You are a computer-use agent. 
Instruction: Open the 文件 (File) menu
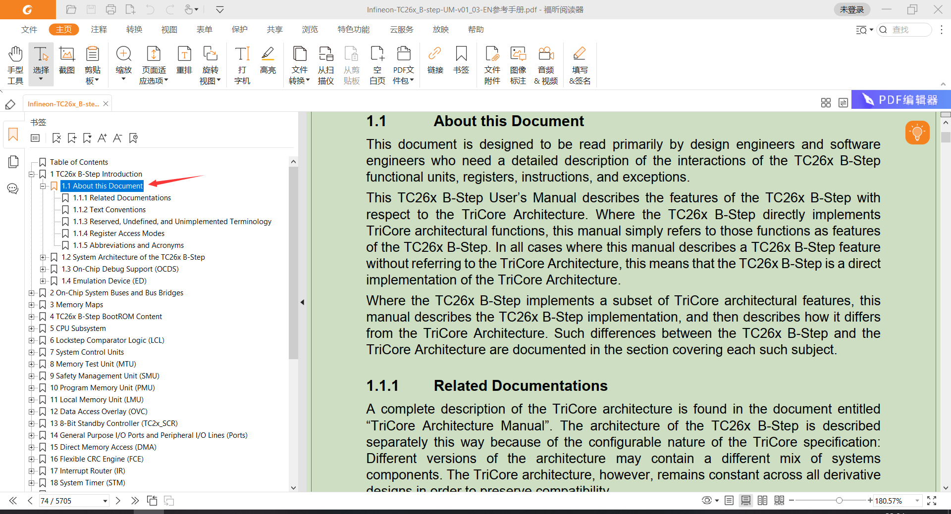pos(29,30)
